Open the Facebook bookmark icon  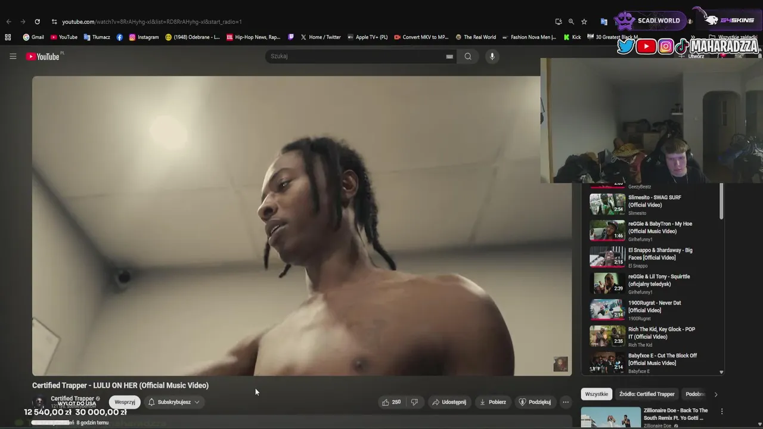pos(120,37)
